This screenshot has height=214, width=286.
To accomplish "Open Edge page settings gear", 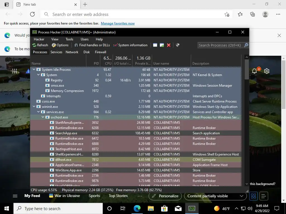I will pyautogui.click(x=266, y=71).
